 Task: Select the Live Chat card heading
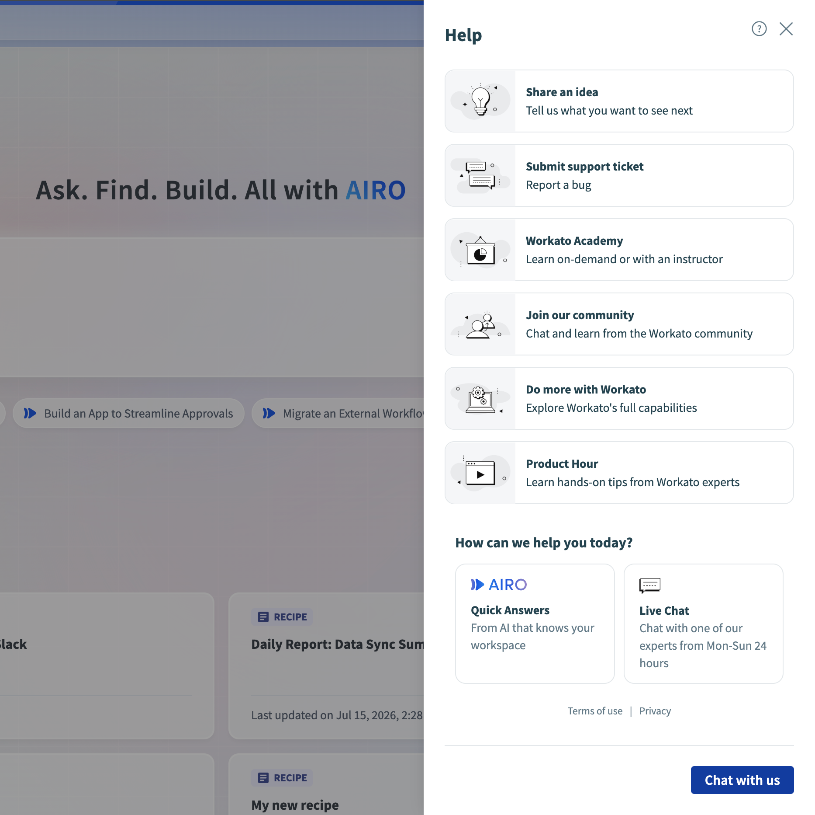click(x=664, y=611)
